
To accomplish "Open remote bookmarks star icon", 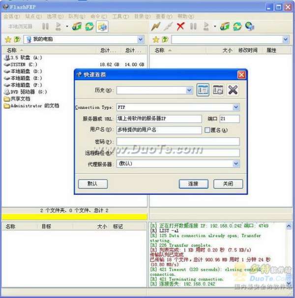I will (x=156, y=39).
